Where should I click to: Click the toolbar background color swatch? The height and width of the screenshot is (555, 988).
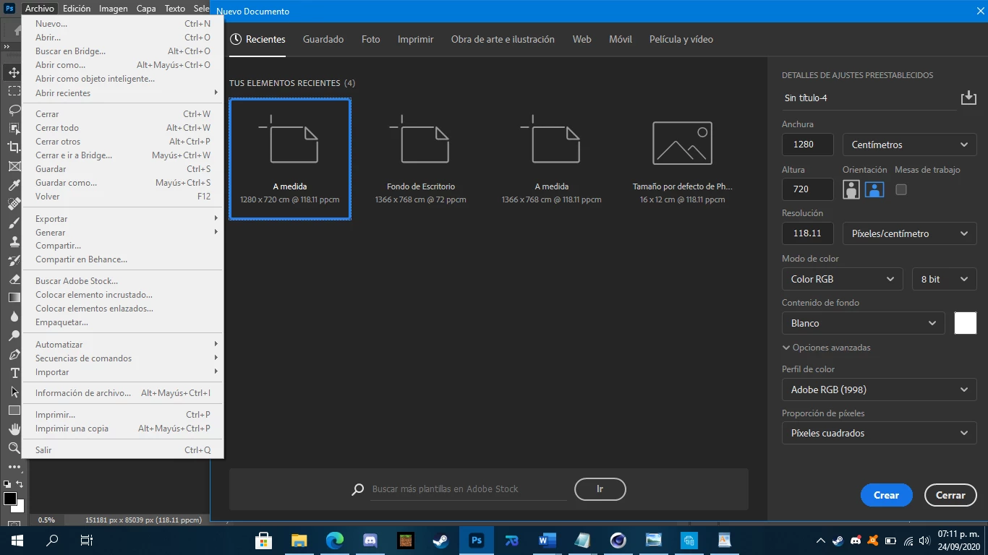coord(20,507)
